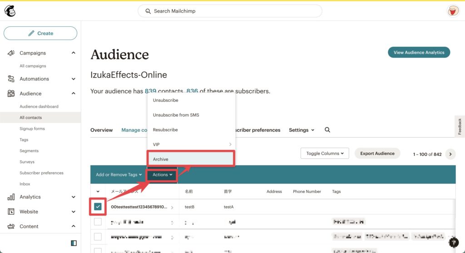465x253 pixels.
Task: Open the Toggle Columns dropdown
Action: pyautogui.click(x=325, y=154)
